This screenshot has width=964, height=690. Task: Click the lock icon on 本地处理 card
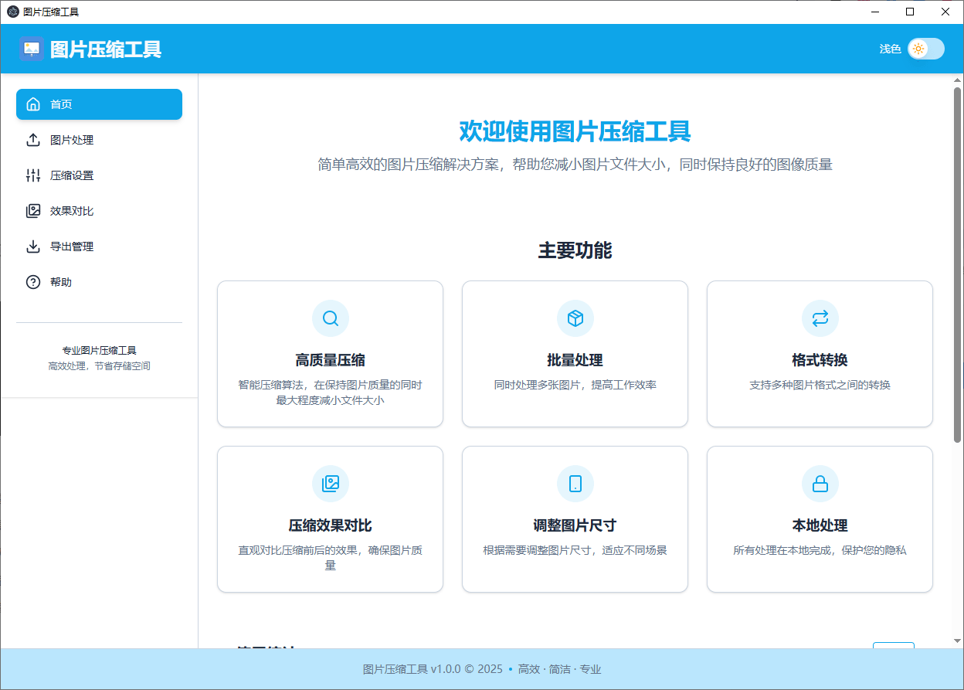coord(820,483)
